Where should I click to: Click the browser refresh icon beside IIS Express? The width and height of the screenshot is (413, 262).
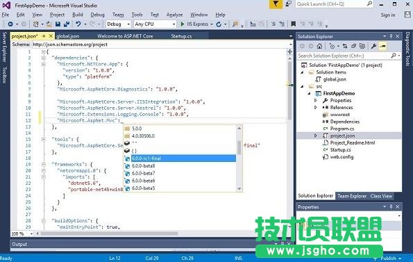219,24
